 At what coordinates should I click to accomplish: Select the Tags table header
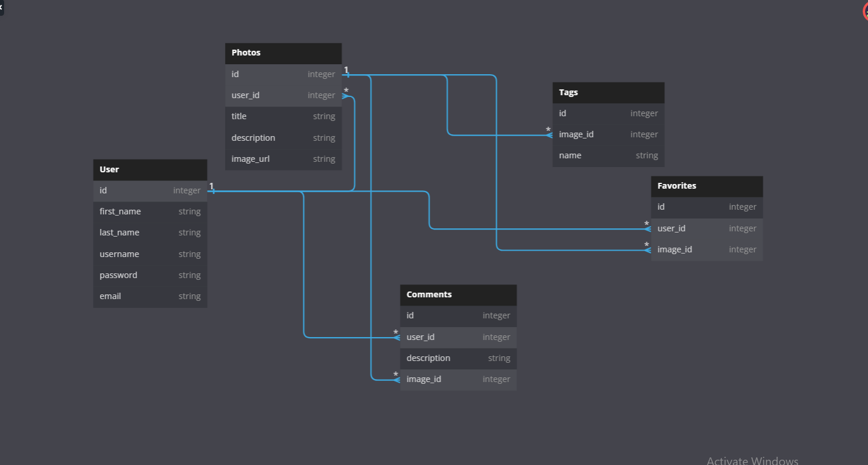point(608,92)
